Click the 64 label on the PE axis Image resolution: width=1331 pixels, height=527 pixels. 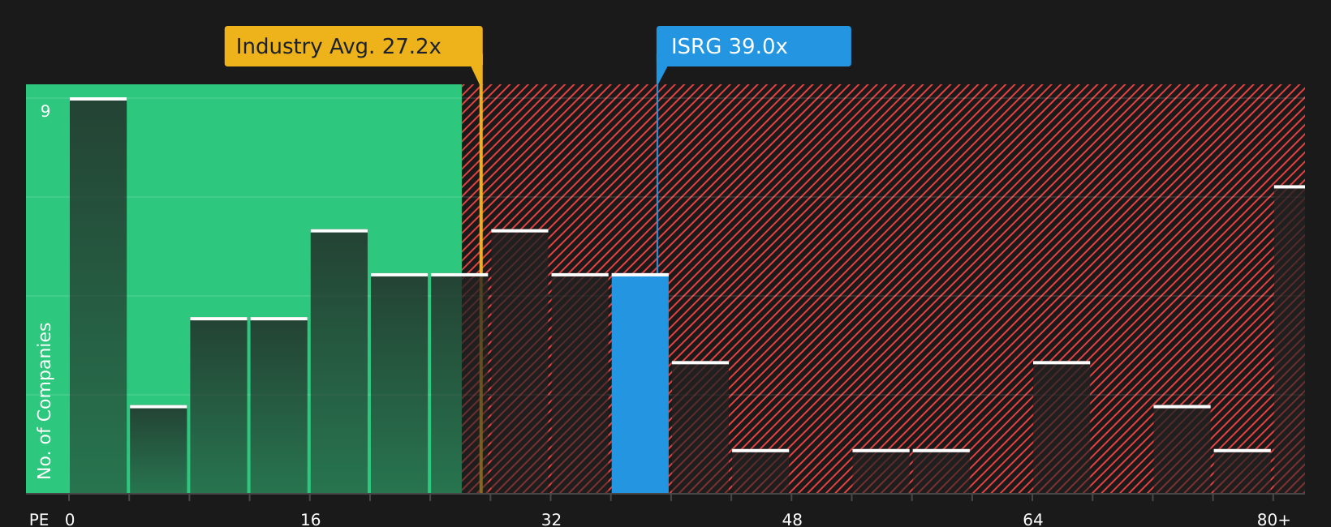click(1033, 519)
